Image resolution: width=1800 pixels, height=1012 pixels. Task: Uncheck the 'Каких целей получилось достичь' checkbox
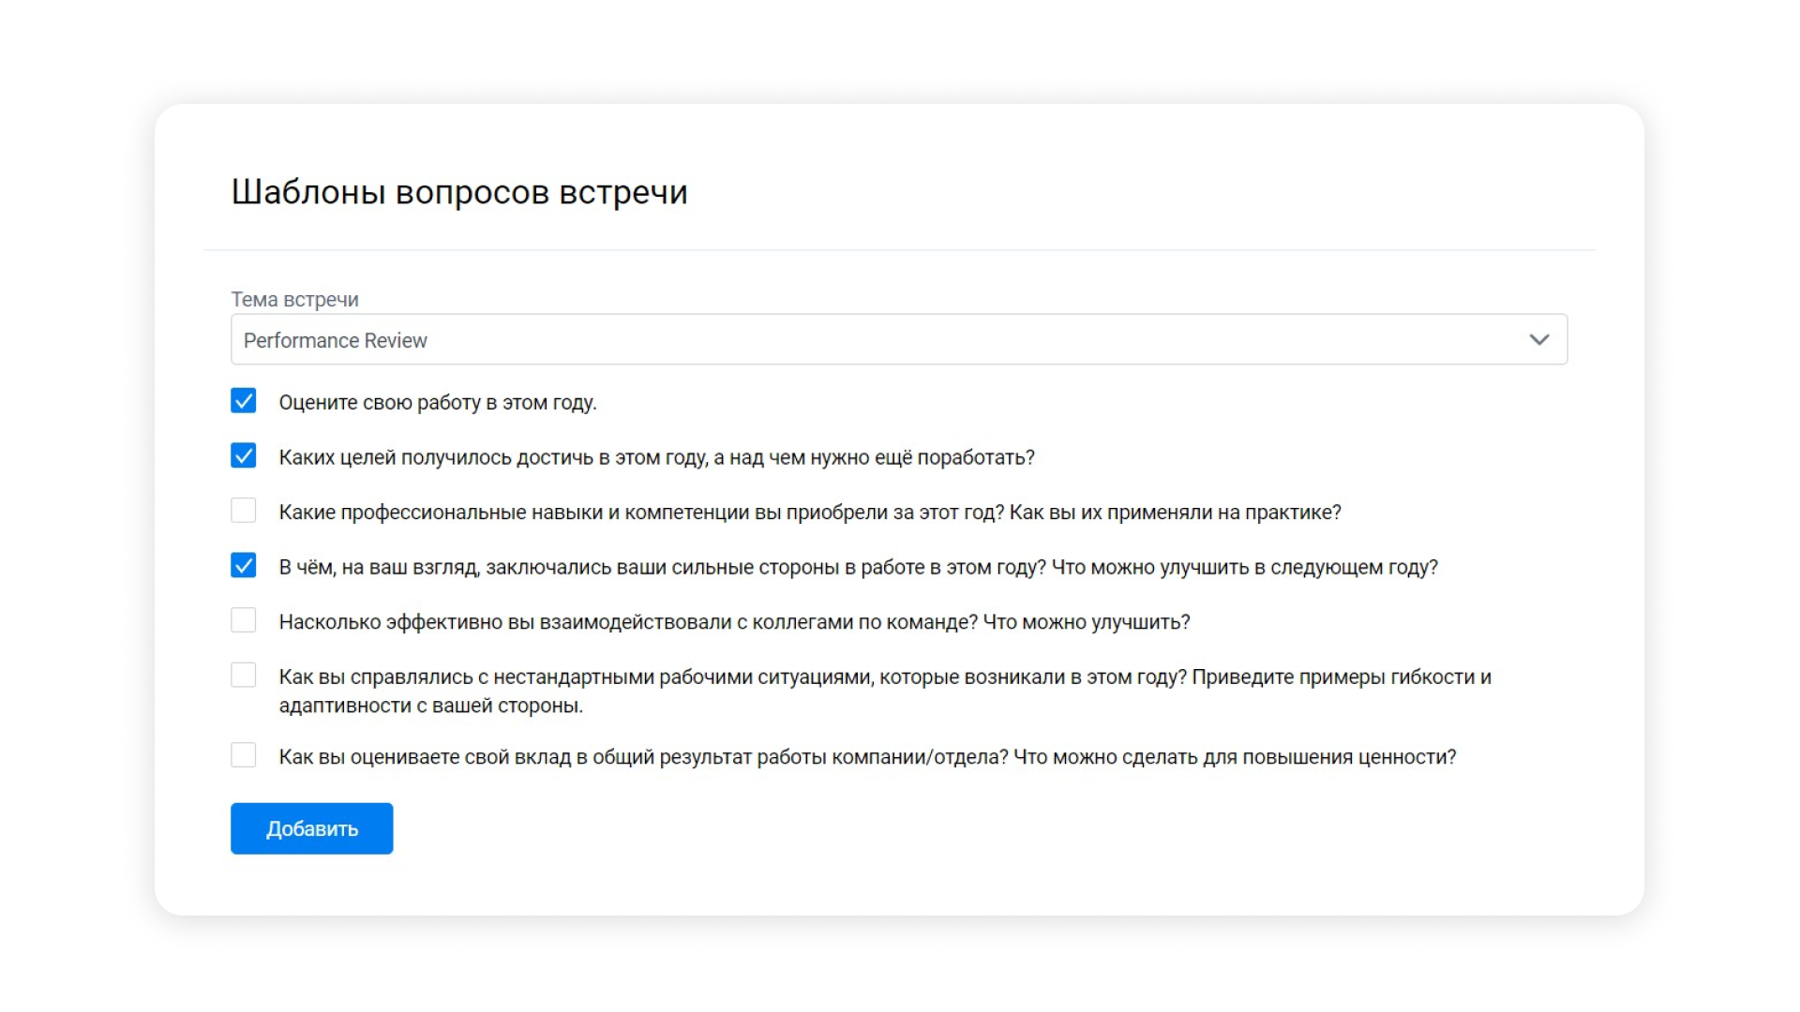coord(244,456)
